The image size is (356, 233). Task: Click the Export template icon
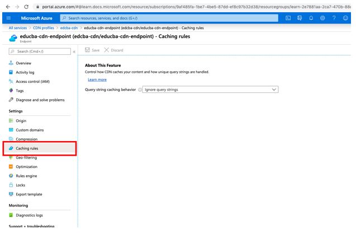pos(11,194)
